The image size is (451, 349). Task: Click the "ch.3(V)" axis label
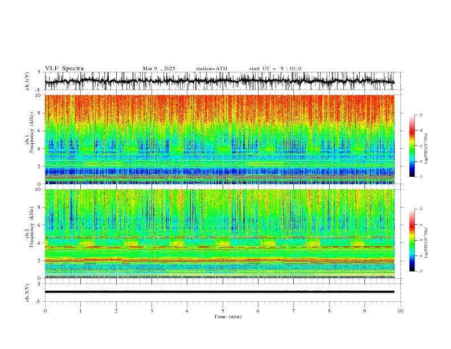point(27,293)
